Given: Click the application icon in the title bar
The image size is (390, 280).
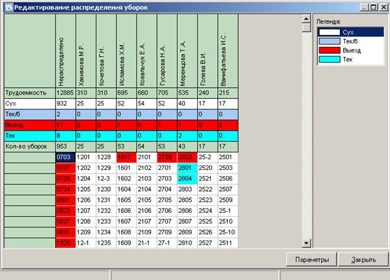Looking at the screenshot, I should pyautogui.click(x=7, y=6).
